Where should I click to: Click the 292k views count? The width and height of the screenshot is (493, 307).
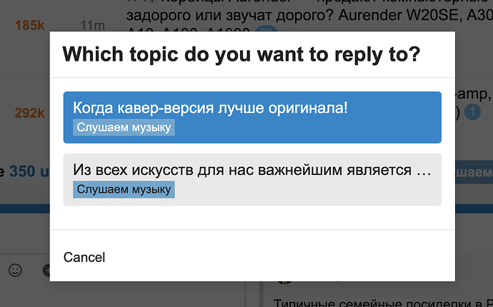(29, 113)
